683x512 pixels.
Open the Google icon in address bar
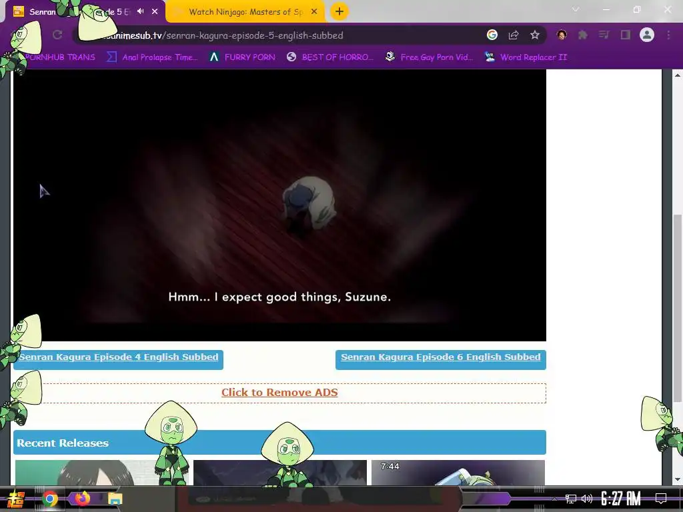click(x=492, y=35)
